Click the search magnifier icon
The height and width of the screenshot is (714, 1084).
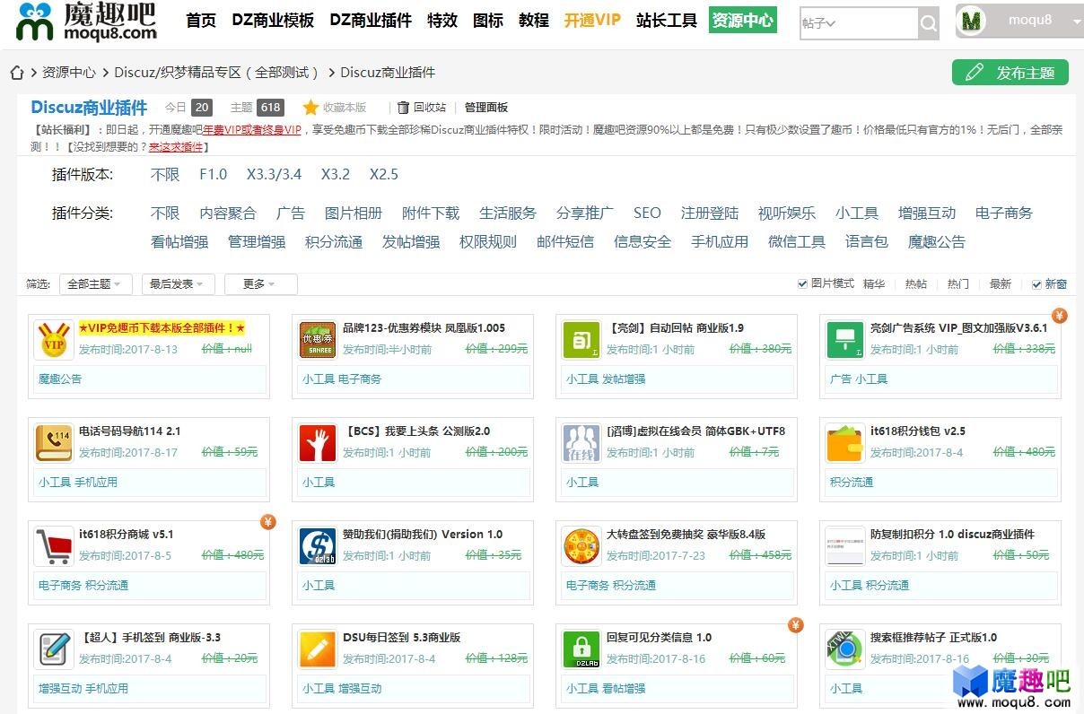click(929, 23)
